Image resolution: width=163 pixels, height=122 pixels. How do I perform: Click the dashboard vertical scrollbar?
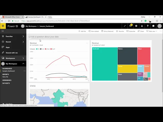(162, 66)
